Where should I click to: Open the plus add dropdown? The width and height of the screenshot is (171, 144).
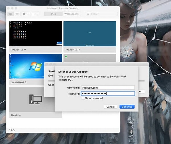pyautogui.click(x=34, y=14)
